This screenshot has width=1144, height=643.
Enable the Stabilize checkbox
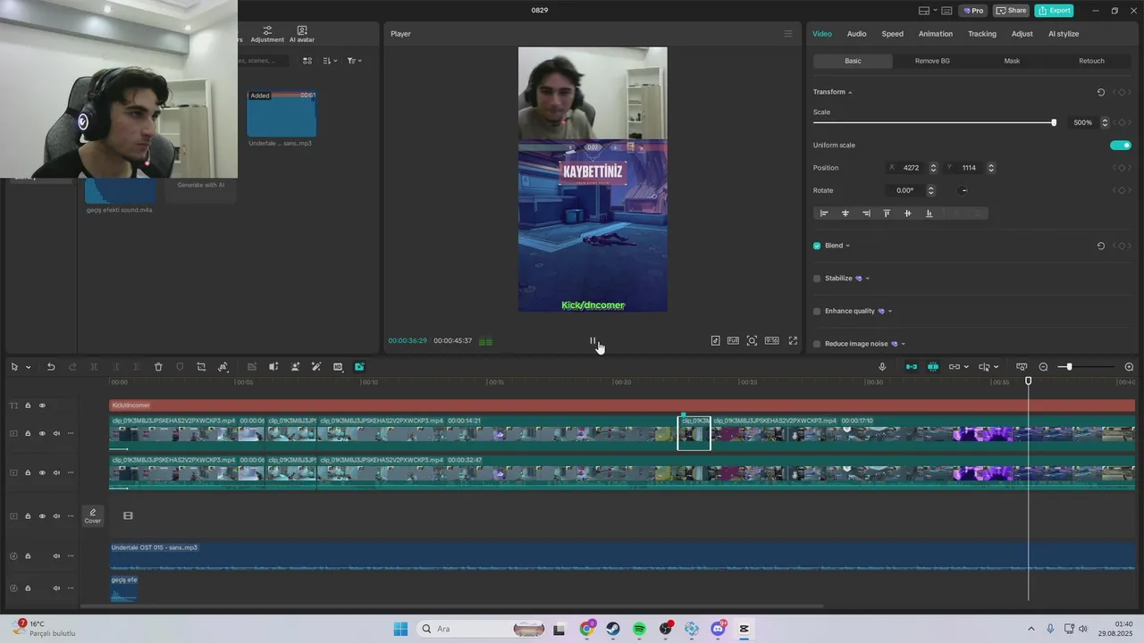tap(817, 279)
